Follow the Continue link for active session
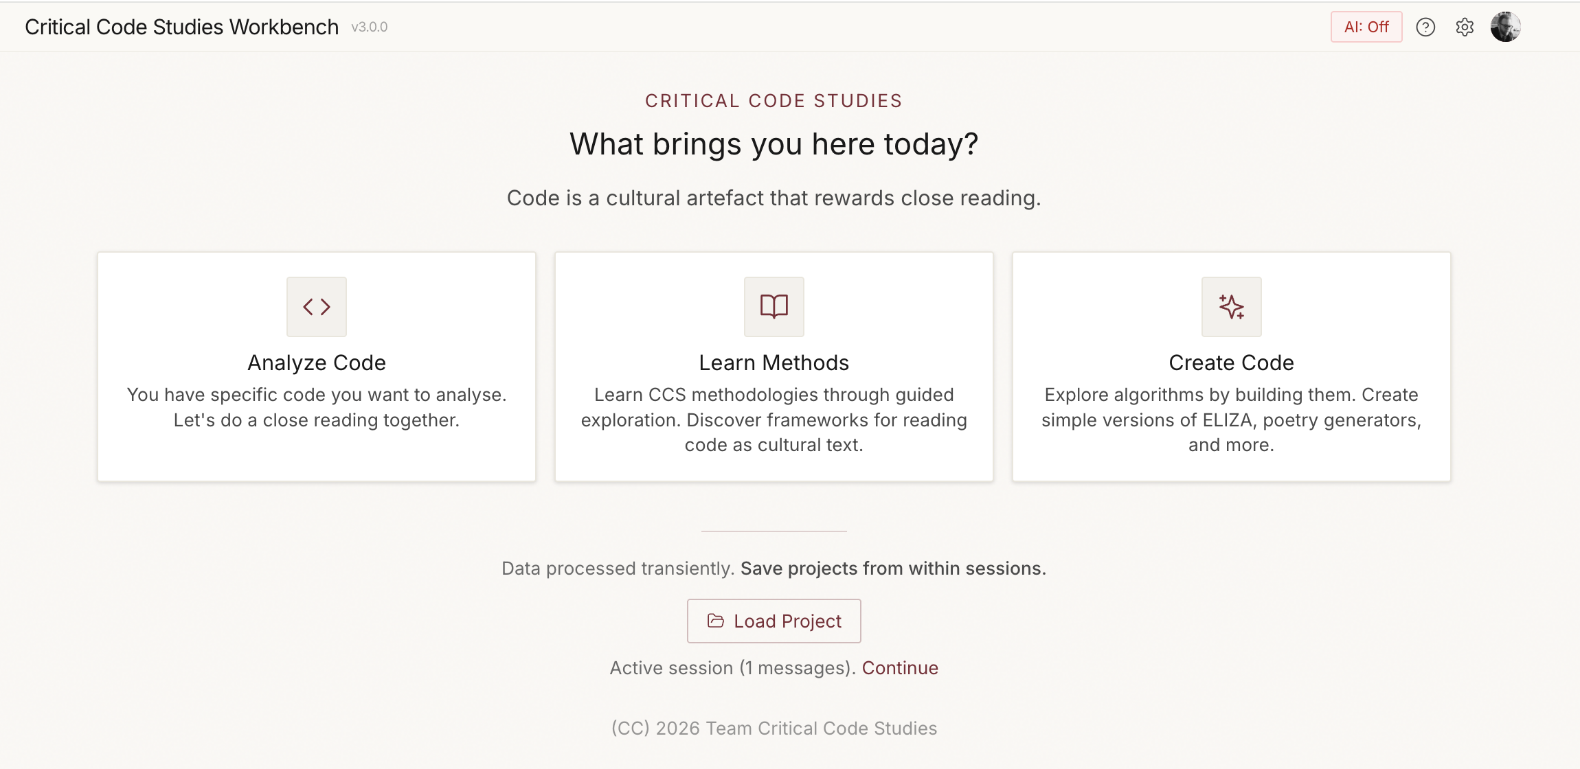 point(900,668)
